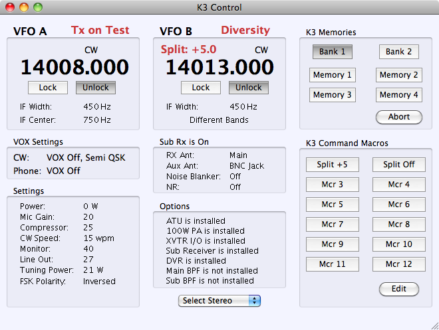Click the Sub Rx is On heading
Image resolution: width=439 pixels, height=330 pixels.
[184, 142]
